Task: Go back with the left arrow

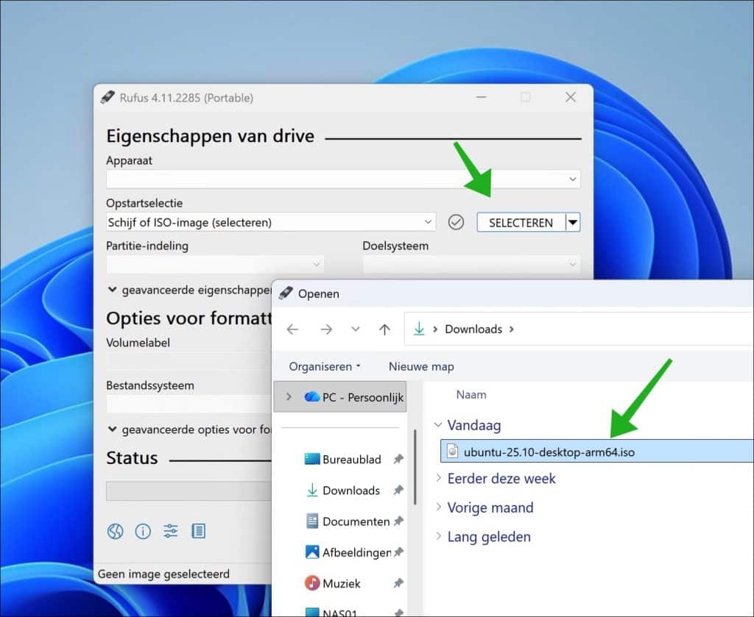Action: coord(292,329)
